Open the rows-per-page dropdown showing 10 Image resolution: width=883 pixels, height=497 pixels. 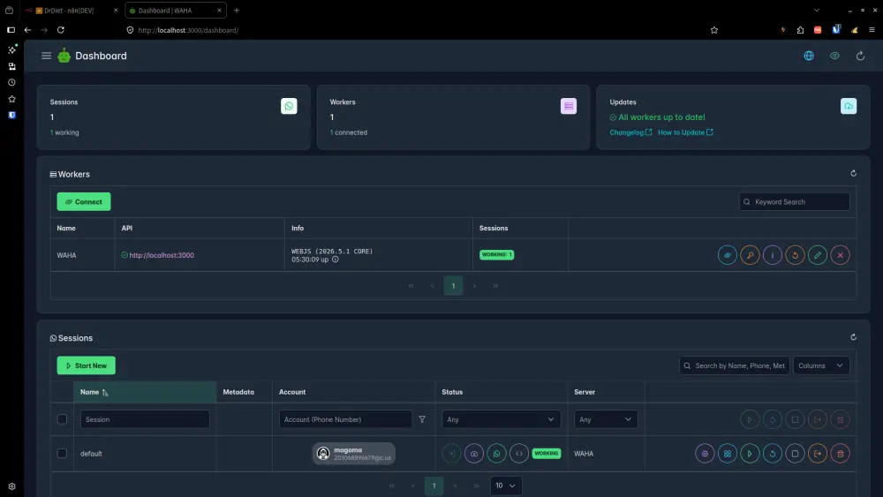tap(506, 486)
